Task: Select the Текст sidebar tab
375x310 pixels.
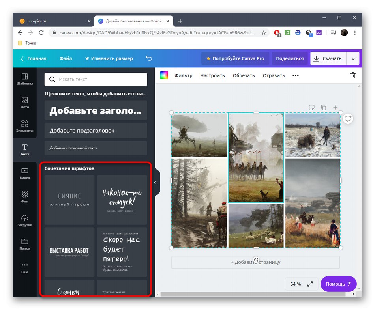Action: [x=24, y=150]
